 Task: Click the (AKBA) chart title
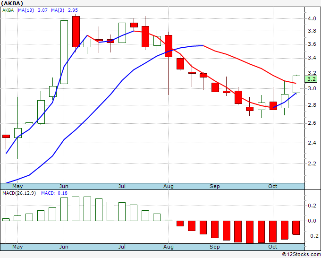pos(12,3)
